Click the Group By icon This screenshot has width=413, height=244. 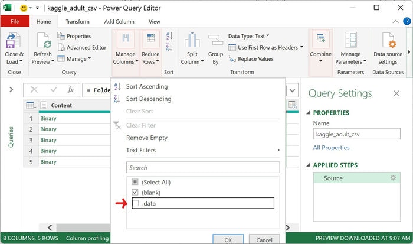[215, 40]
